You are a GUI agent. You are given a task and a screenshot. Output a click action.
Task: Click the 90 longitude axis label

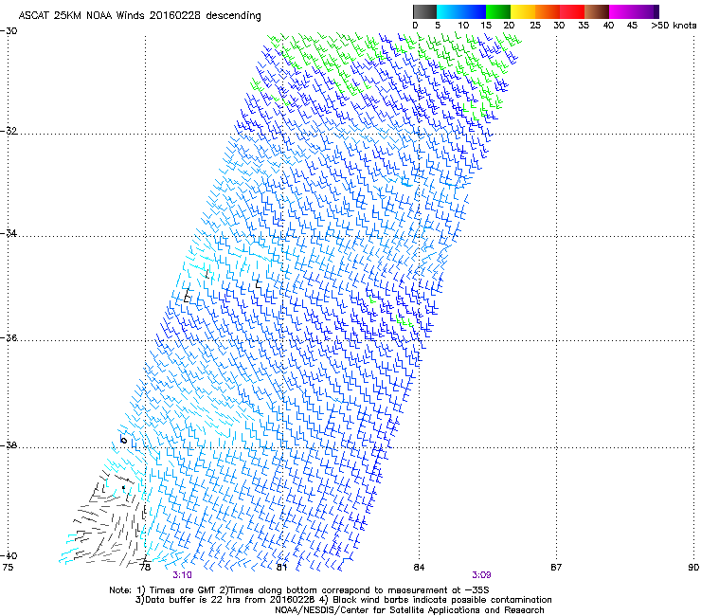(x=693, y=568)
